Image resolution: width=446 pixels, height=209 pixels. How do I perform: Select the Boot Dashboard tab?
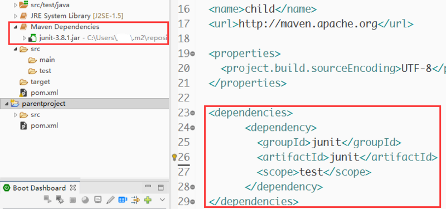point(39,188)
